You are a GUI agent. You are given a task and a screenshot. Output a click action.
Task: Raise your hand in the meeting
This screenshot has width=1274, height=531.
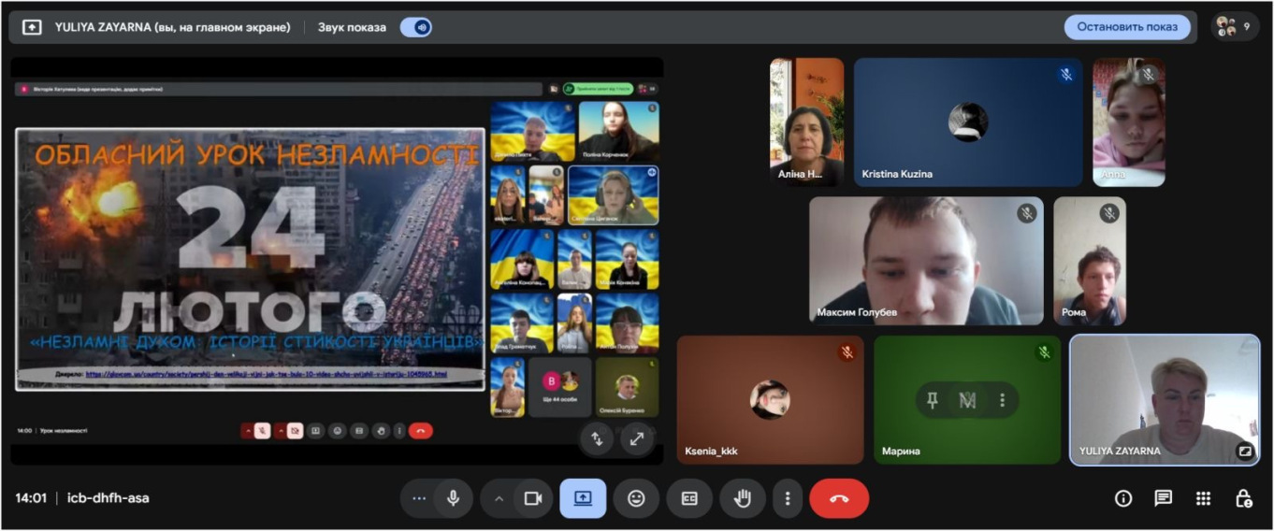coord(743,498)
